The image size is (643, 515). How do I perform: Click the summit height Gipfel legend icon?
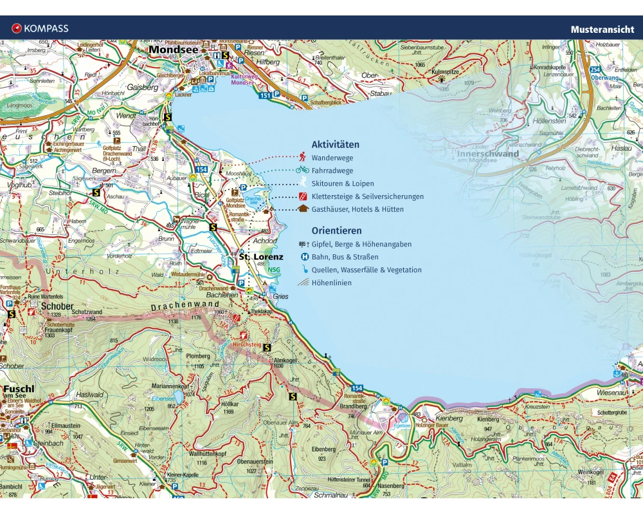click(x=304, y=244)
